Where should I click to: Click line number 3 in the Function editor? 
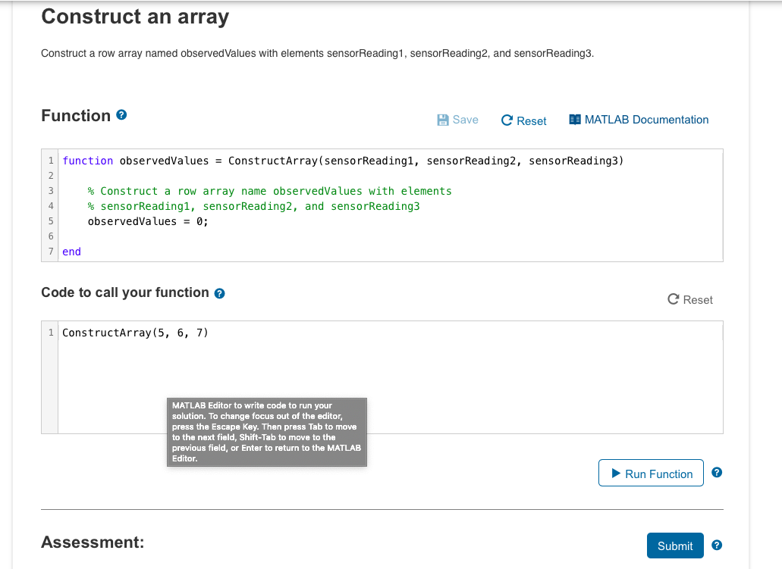50,190
